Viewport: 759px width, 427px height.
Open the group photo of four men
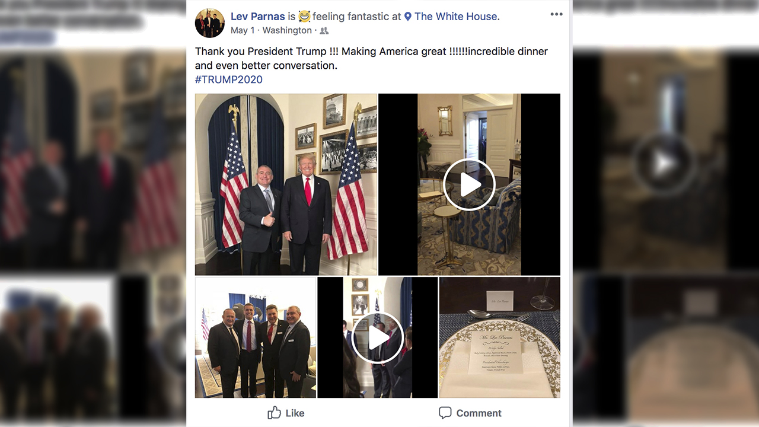[x=256, y=337]
